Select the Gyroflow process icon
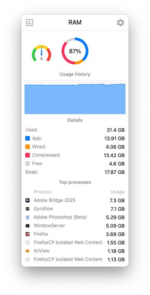This screenshot has height=295, width=150. coord(28,209)
